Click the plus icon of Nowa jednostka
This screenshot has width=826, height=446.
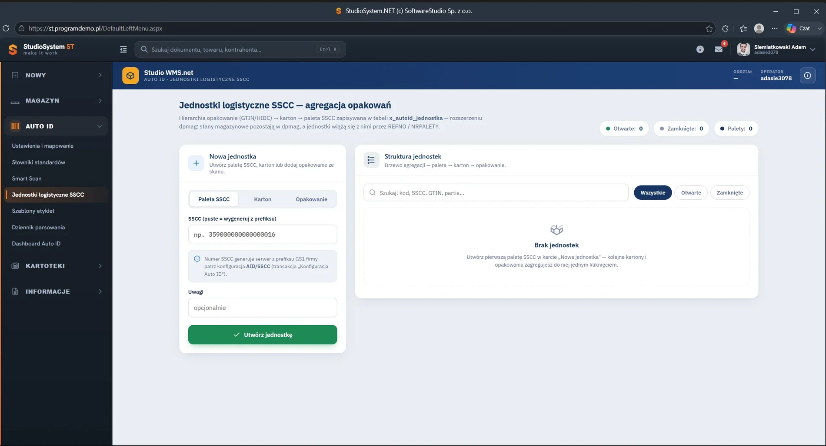[196, 163]
